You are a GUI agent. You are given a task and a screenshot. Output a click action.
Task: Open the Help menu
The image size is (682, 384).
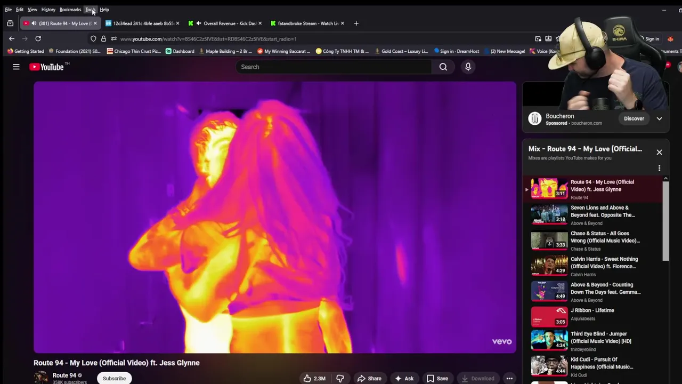click(104, 10)
